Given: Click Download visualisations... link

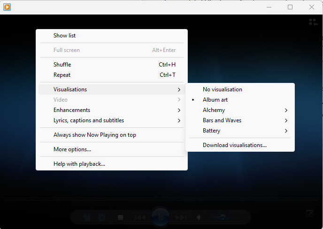Looking at the screenshot, I should pyautogui.click(x=240, y=145).
